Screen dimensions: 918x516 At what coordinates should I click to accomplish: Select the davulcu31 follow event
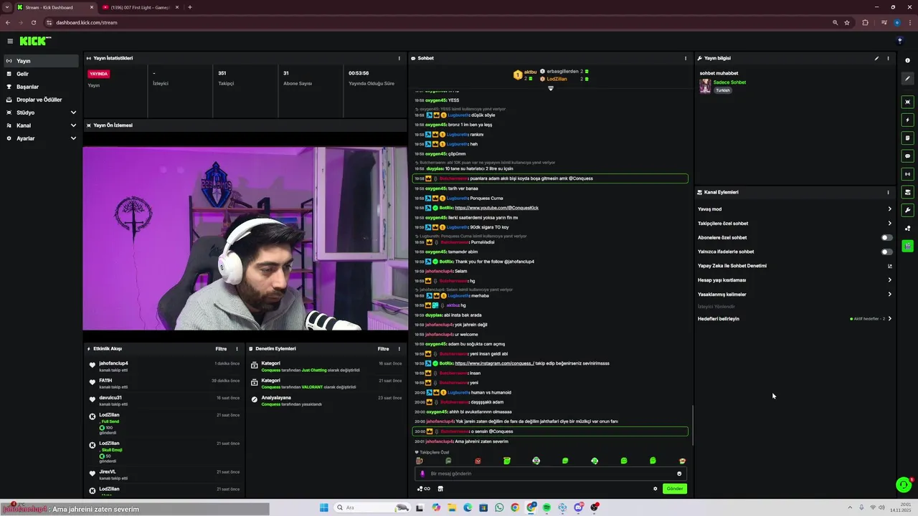tap(164, 401)
